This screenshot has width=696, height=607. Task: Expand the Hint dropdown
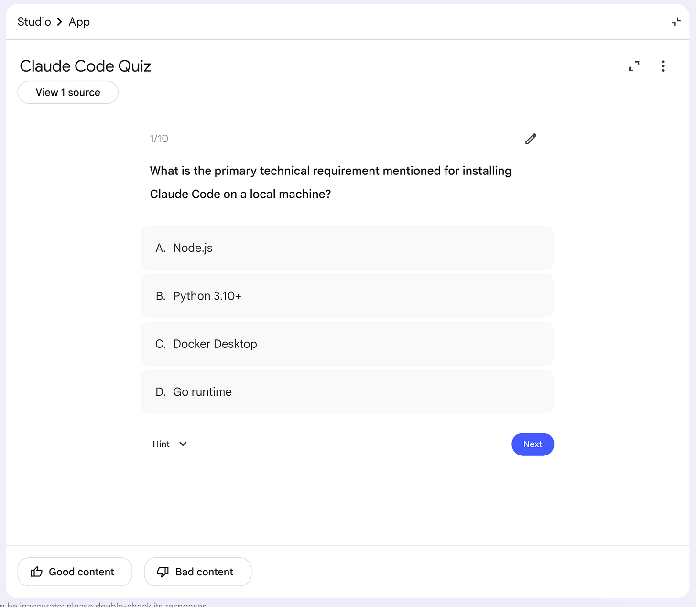(170, 444)
